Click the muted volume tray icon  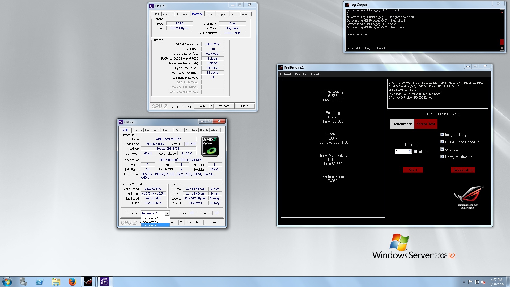coord(483,282)
